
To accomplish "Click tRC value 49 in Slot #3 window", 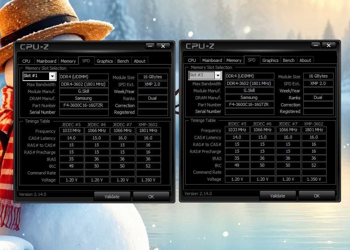I will (x=237, y=165).
